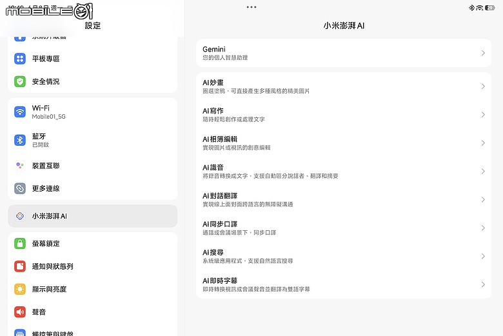Tap the 裝置互聯 colored dots icon
503x336 pixels.
point(20,166)
